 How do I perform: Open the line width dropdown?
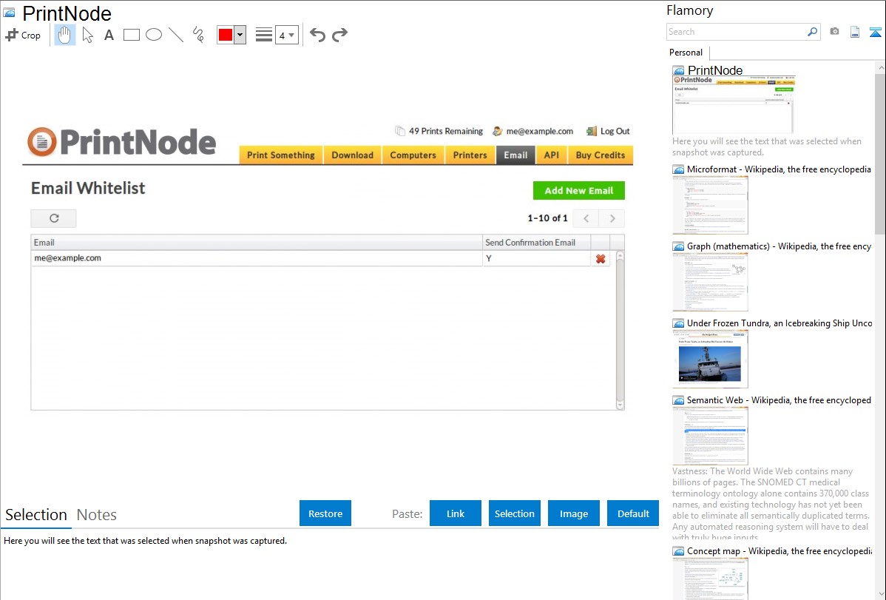click(x=286, y=35)
